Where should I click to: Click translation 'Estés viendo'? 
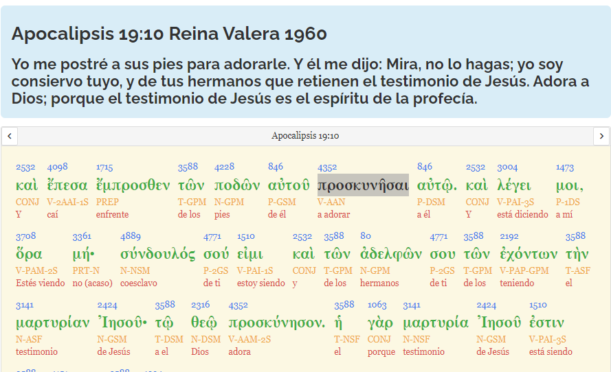tap(40, 283)
